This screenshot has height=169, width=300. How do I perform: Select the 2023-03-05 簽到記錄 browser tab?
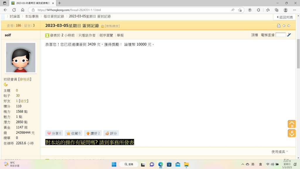pos(32,3)
